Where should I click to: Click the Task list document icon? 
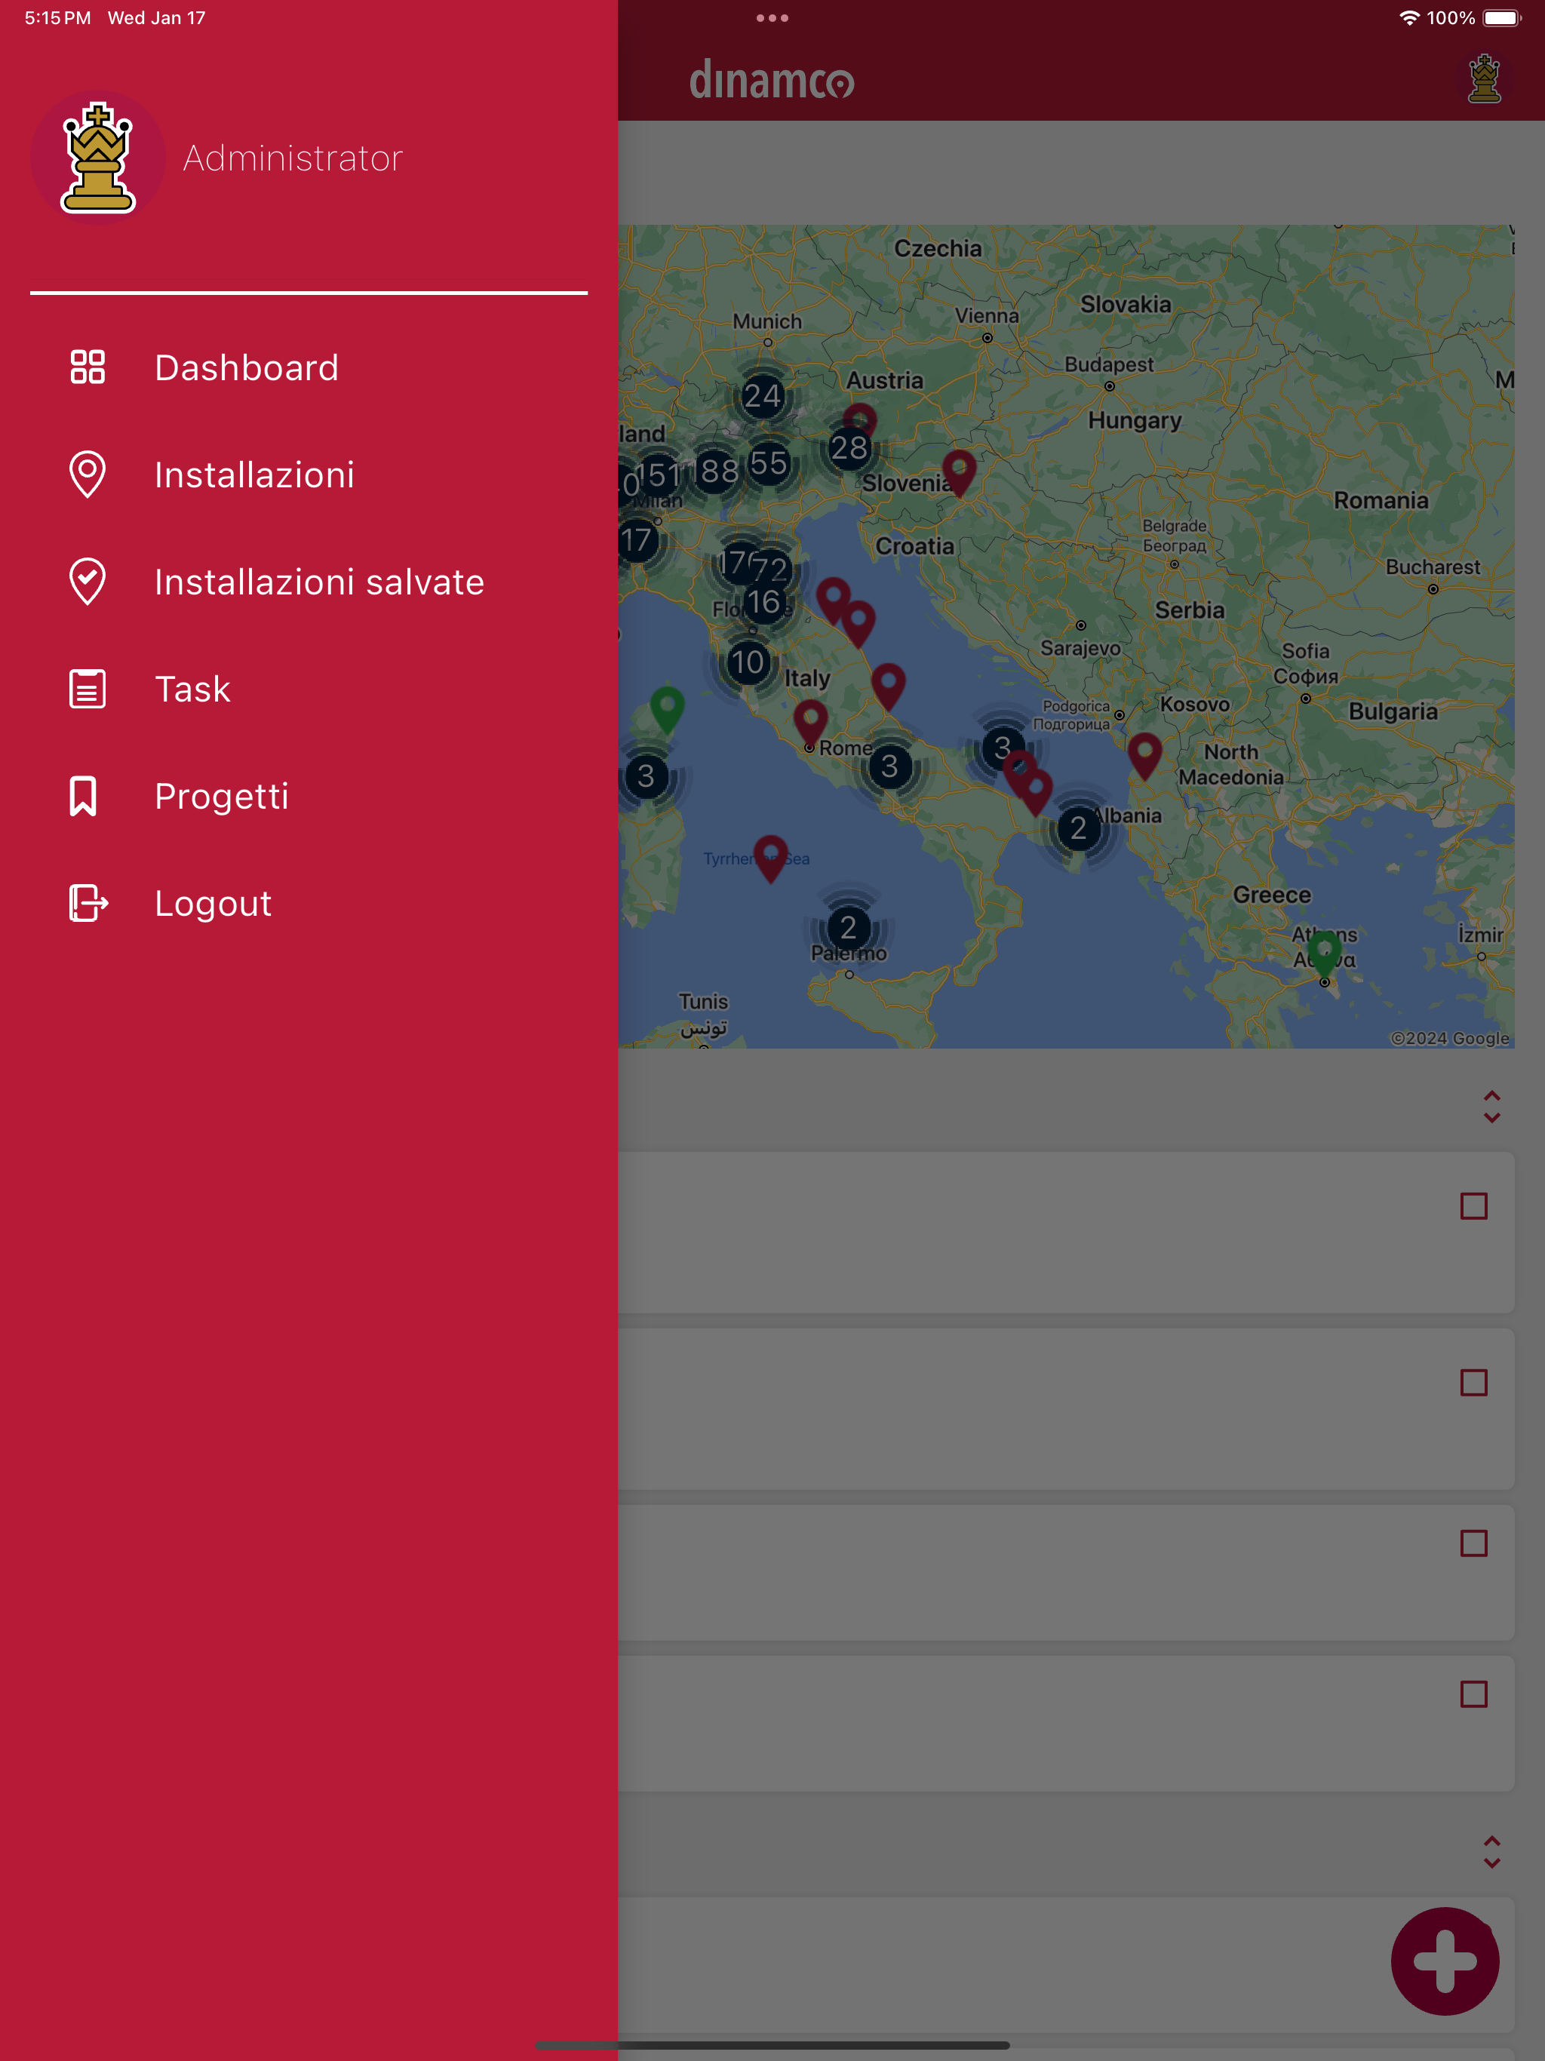click(x=88, y=689)
